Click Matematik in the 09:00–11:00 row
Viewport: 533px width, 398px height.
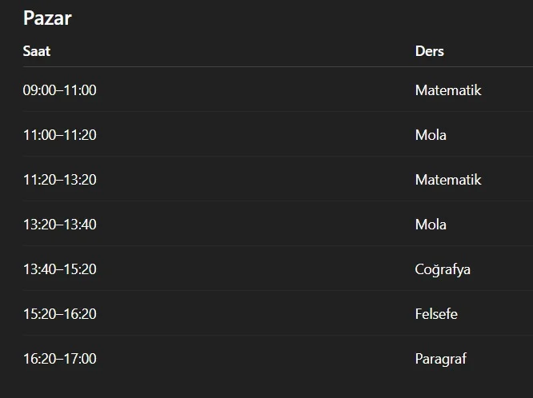(x=448, y=90)
